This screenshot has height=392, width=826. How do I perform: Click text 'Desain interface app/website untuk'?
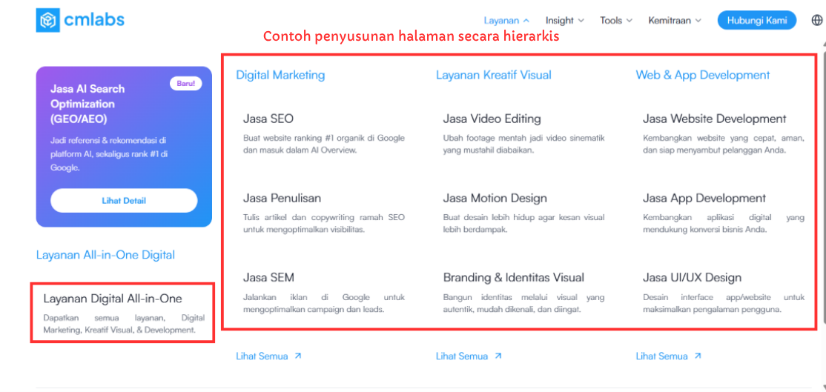(x=724, y=297)
